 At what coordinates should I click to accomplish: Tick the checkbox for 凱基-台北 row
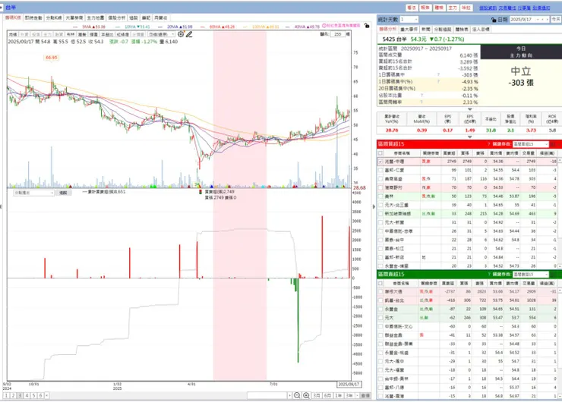coord(380,300)
